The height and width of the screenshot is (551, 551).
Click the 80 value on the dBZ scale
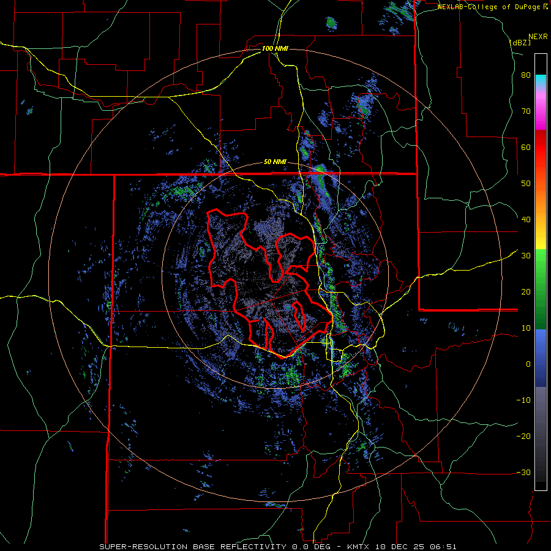(x=526, y=75)
